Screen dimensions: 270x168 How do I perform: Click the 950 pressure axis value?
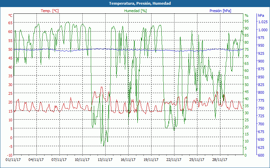pos(261,45)
